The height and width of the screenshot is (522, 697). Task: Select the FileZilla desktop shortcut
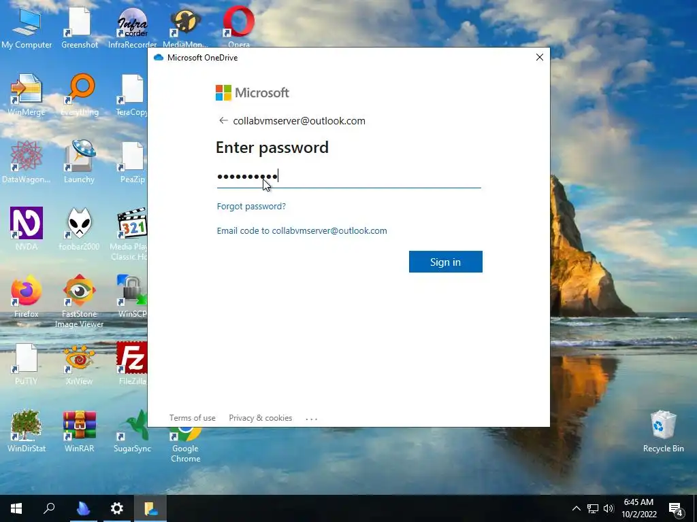[x=132, y=364]
